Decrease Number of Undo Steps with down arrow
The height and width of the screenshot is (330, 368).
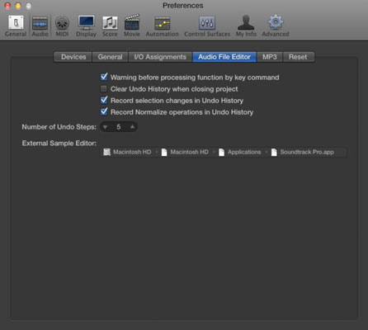[x=105, y=127]
